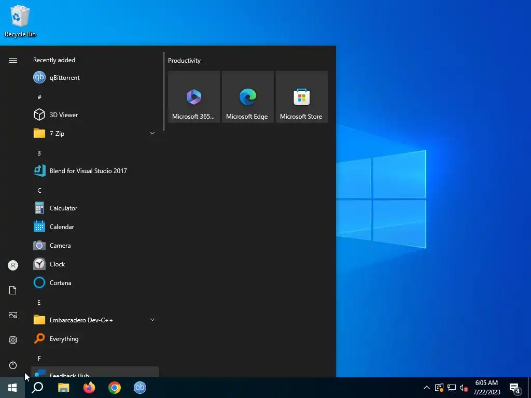This screenshot has width=531, height=398.
Task: Open qBittorrent from the taskbar
Action: 140,388
